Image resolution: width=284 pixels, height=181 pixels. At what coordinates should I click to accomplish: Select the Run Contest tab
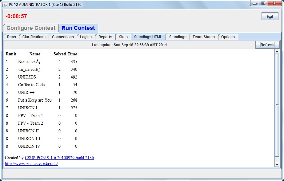78,28
